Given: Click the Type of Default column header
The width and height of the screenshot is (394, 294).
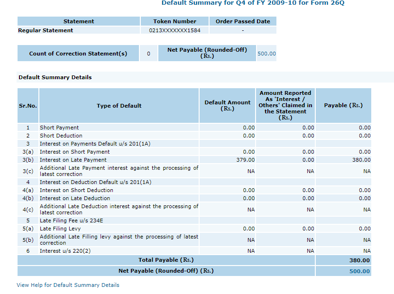Looking at the screenshot, I should tap(119, 106).
